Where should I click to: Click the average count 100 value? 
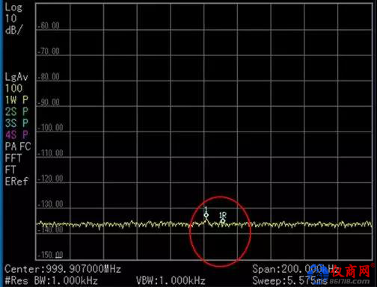13,88
